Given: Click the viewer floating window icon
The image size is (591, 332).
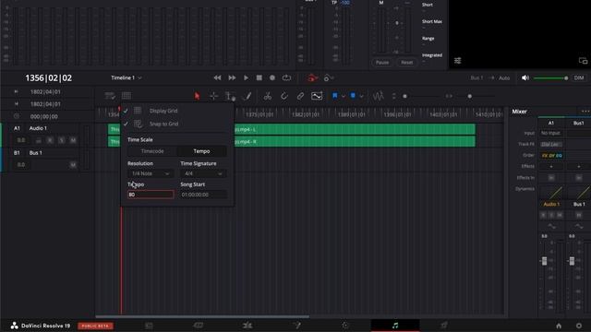Looking at the screenshot, I should click(x=583, y=61).
